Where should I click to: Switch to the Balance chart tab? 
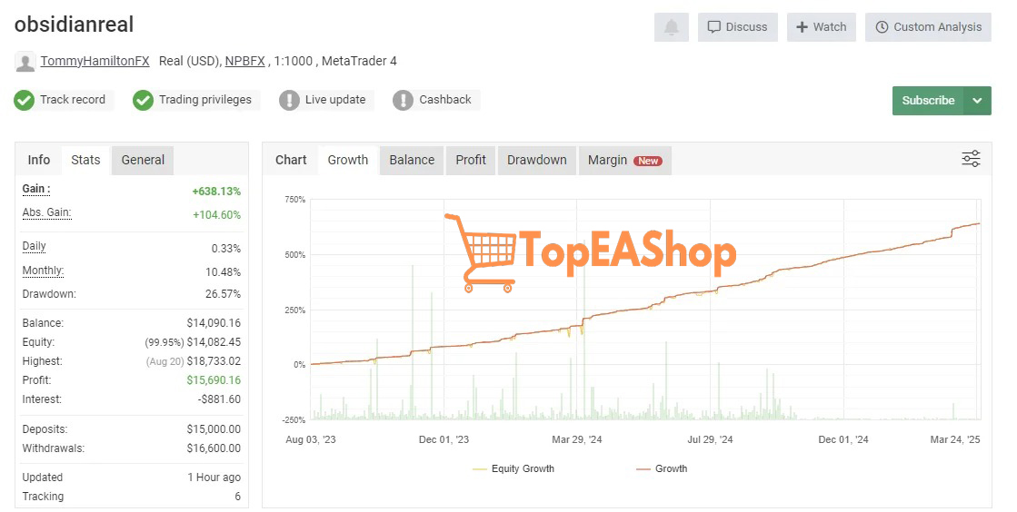click(412, 160)
